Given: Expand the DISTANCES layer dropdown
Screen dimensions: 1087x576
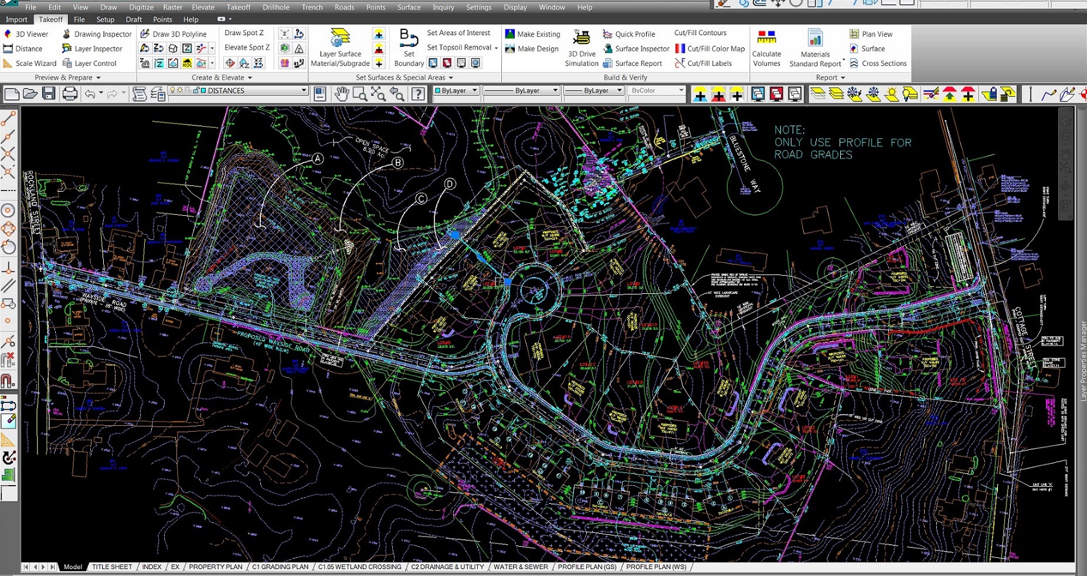Looking at the screenshot, I should (304, 90).
